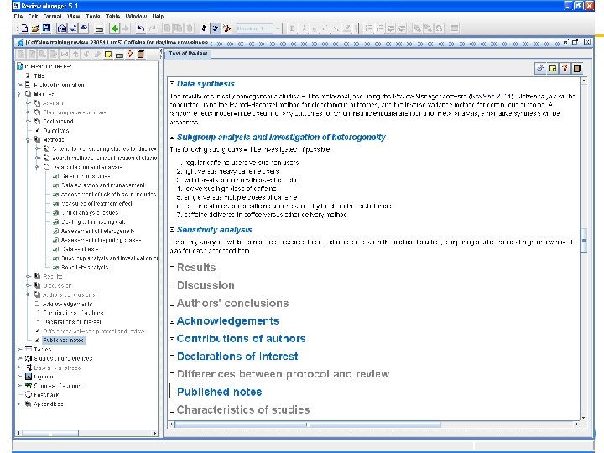Click the green Back arrow icon
This screenshot has width=604, height=453.
tap(114, 29)
